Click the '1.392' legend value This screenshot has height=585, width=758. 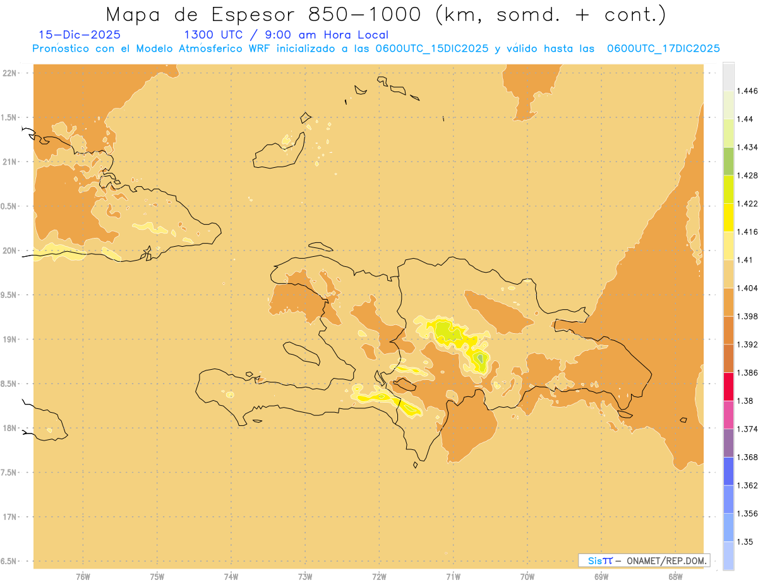748,345
